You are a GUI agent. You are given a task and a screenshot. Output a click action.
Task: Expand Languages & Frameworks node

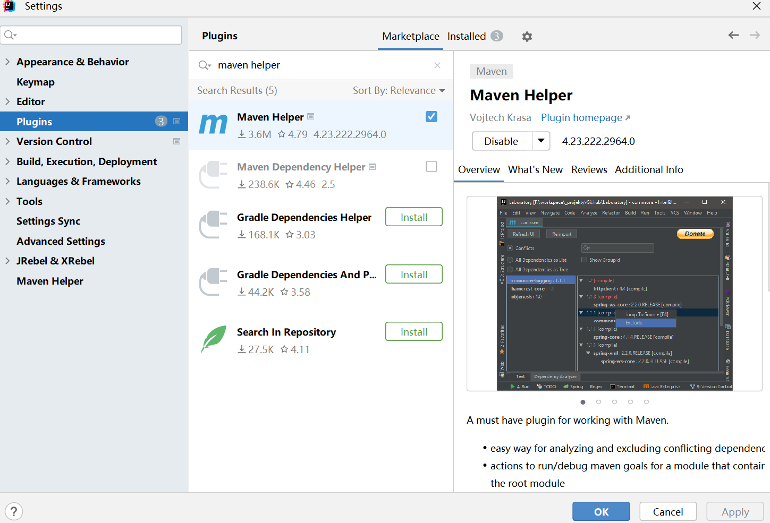click(7, 181)
